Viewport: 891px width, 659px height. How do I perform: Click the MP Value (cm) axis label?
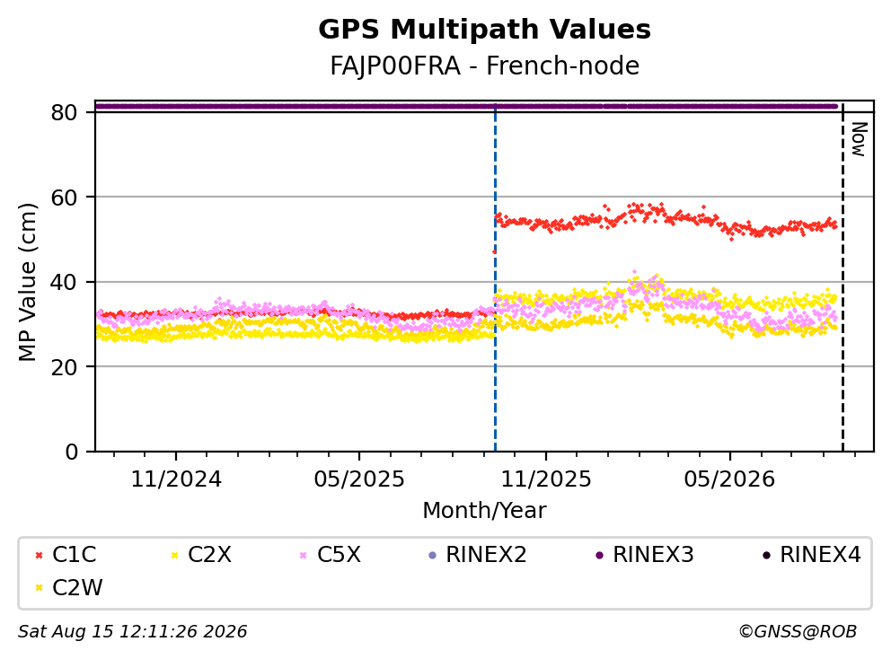[x=27, y=282]
